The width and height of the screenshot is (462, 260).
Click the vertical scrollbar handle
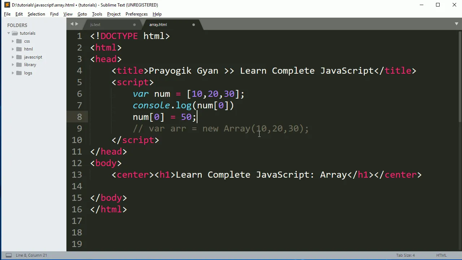coord(460,77)
